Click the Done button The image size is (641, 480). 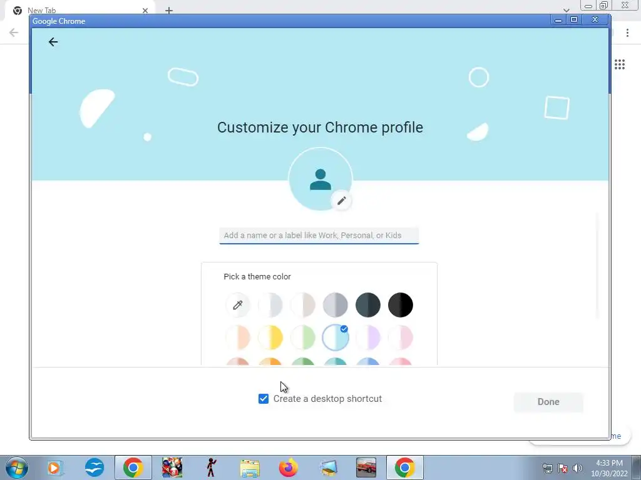tap(548, 402)
